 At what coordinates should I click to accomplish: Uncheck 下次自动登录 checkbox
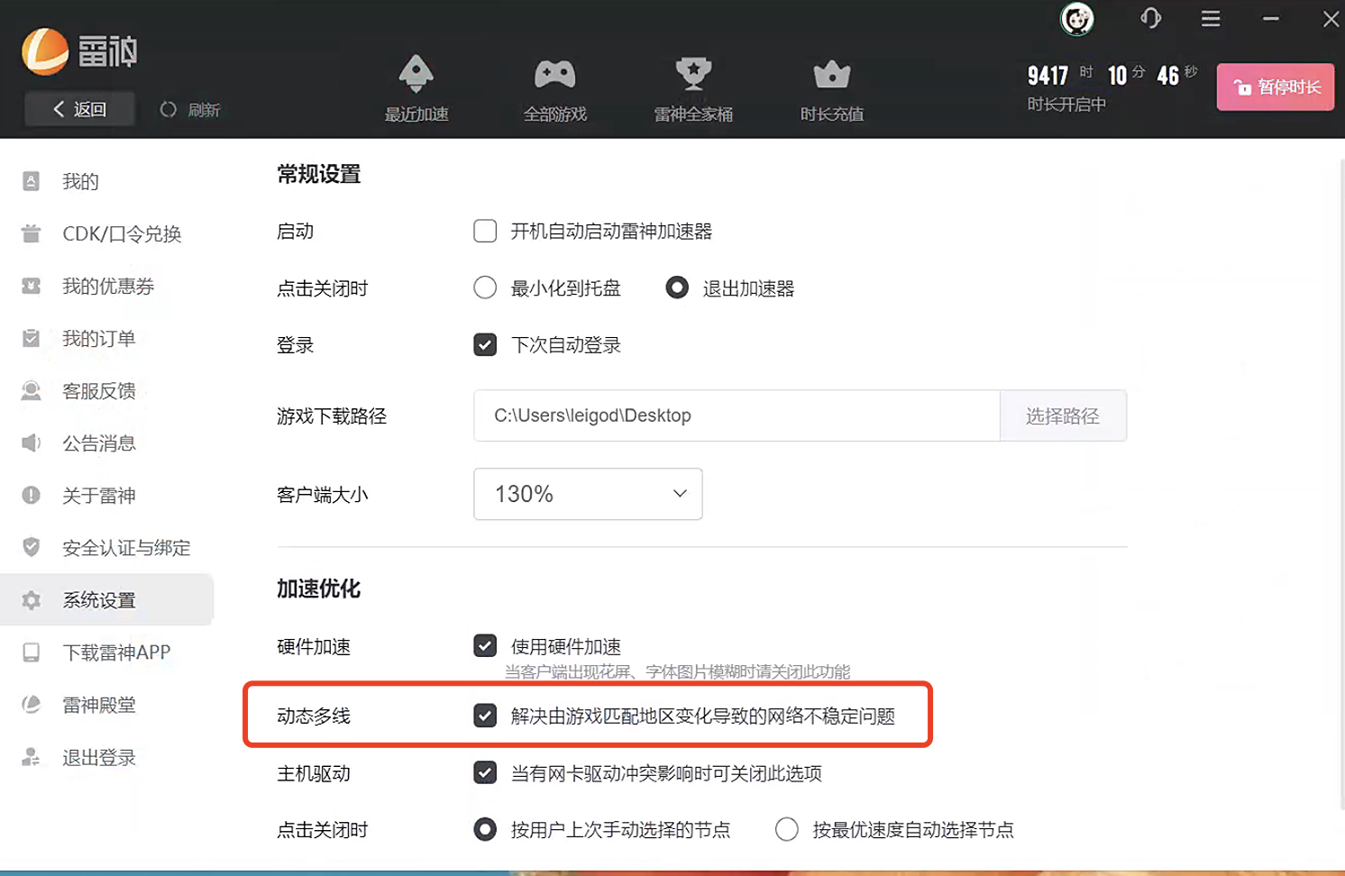point(485,345)
